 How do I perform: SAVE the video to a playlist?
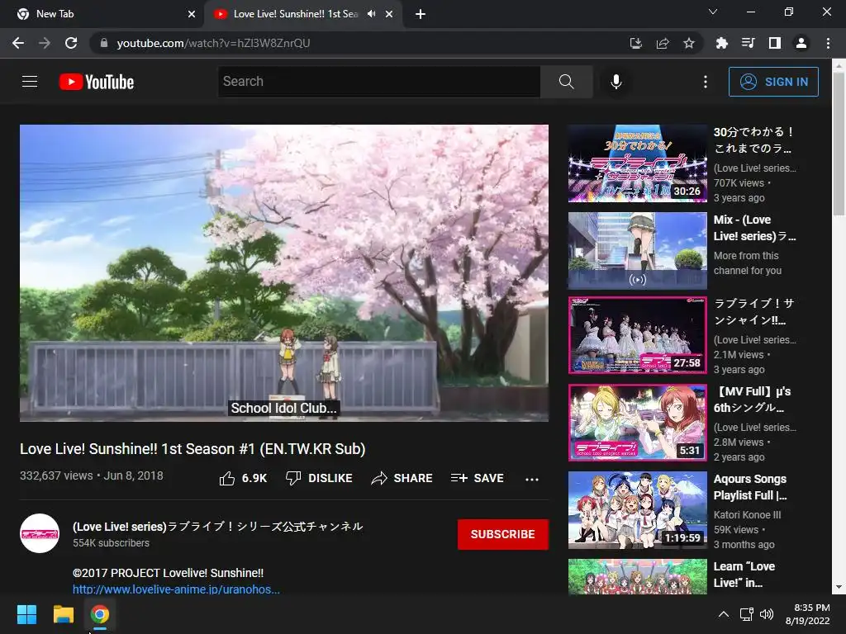tap(477, 478)
